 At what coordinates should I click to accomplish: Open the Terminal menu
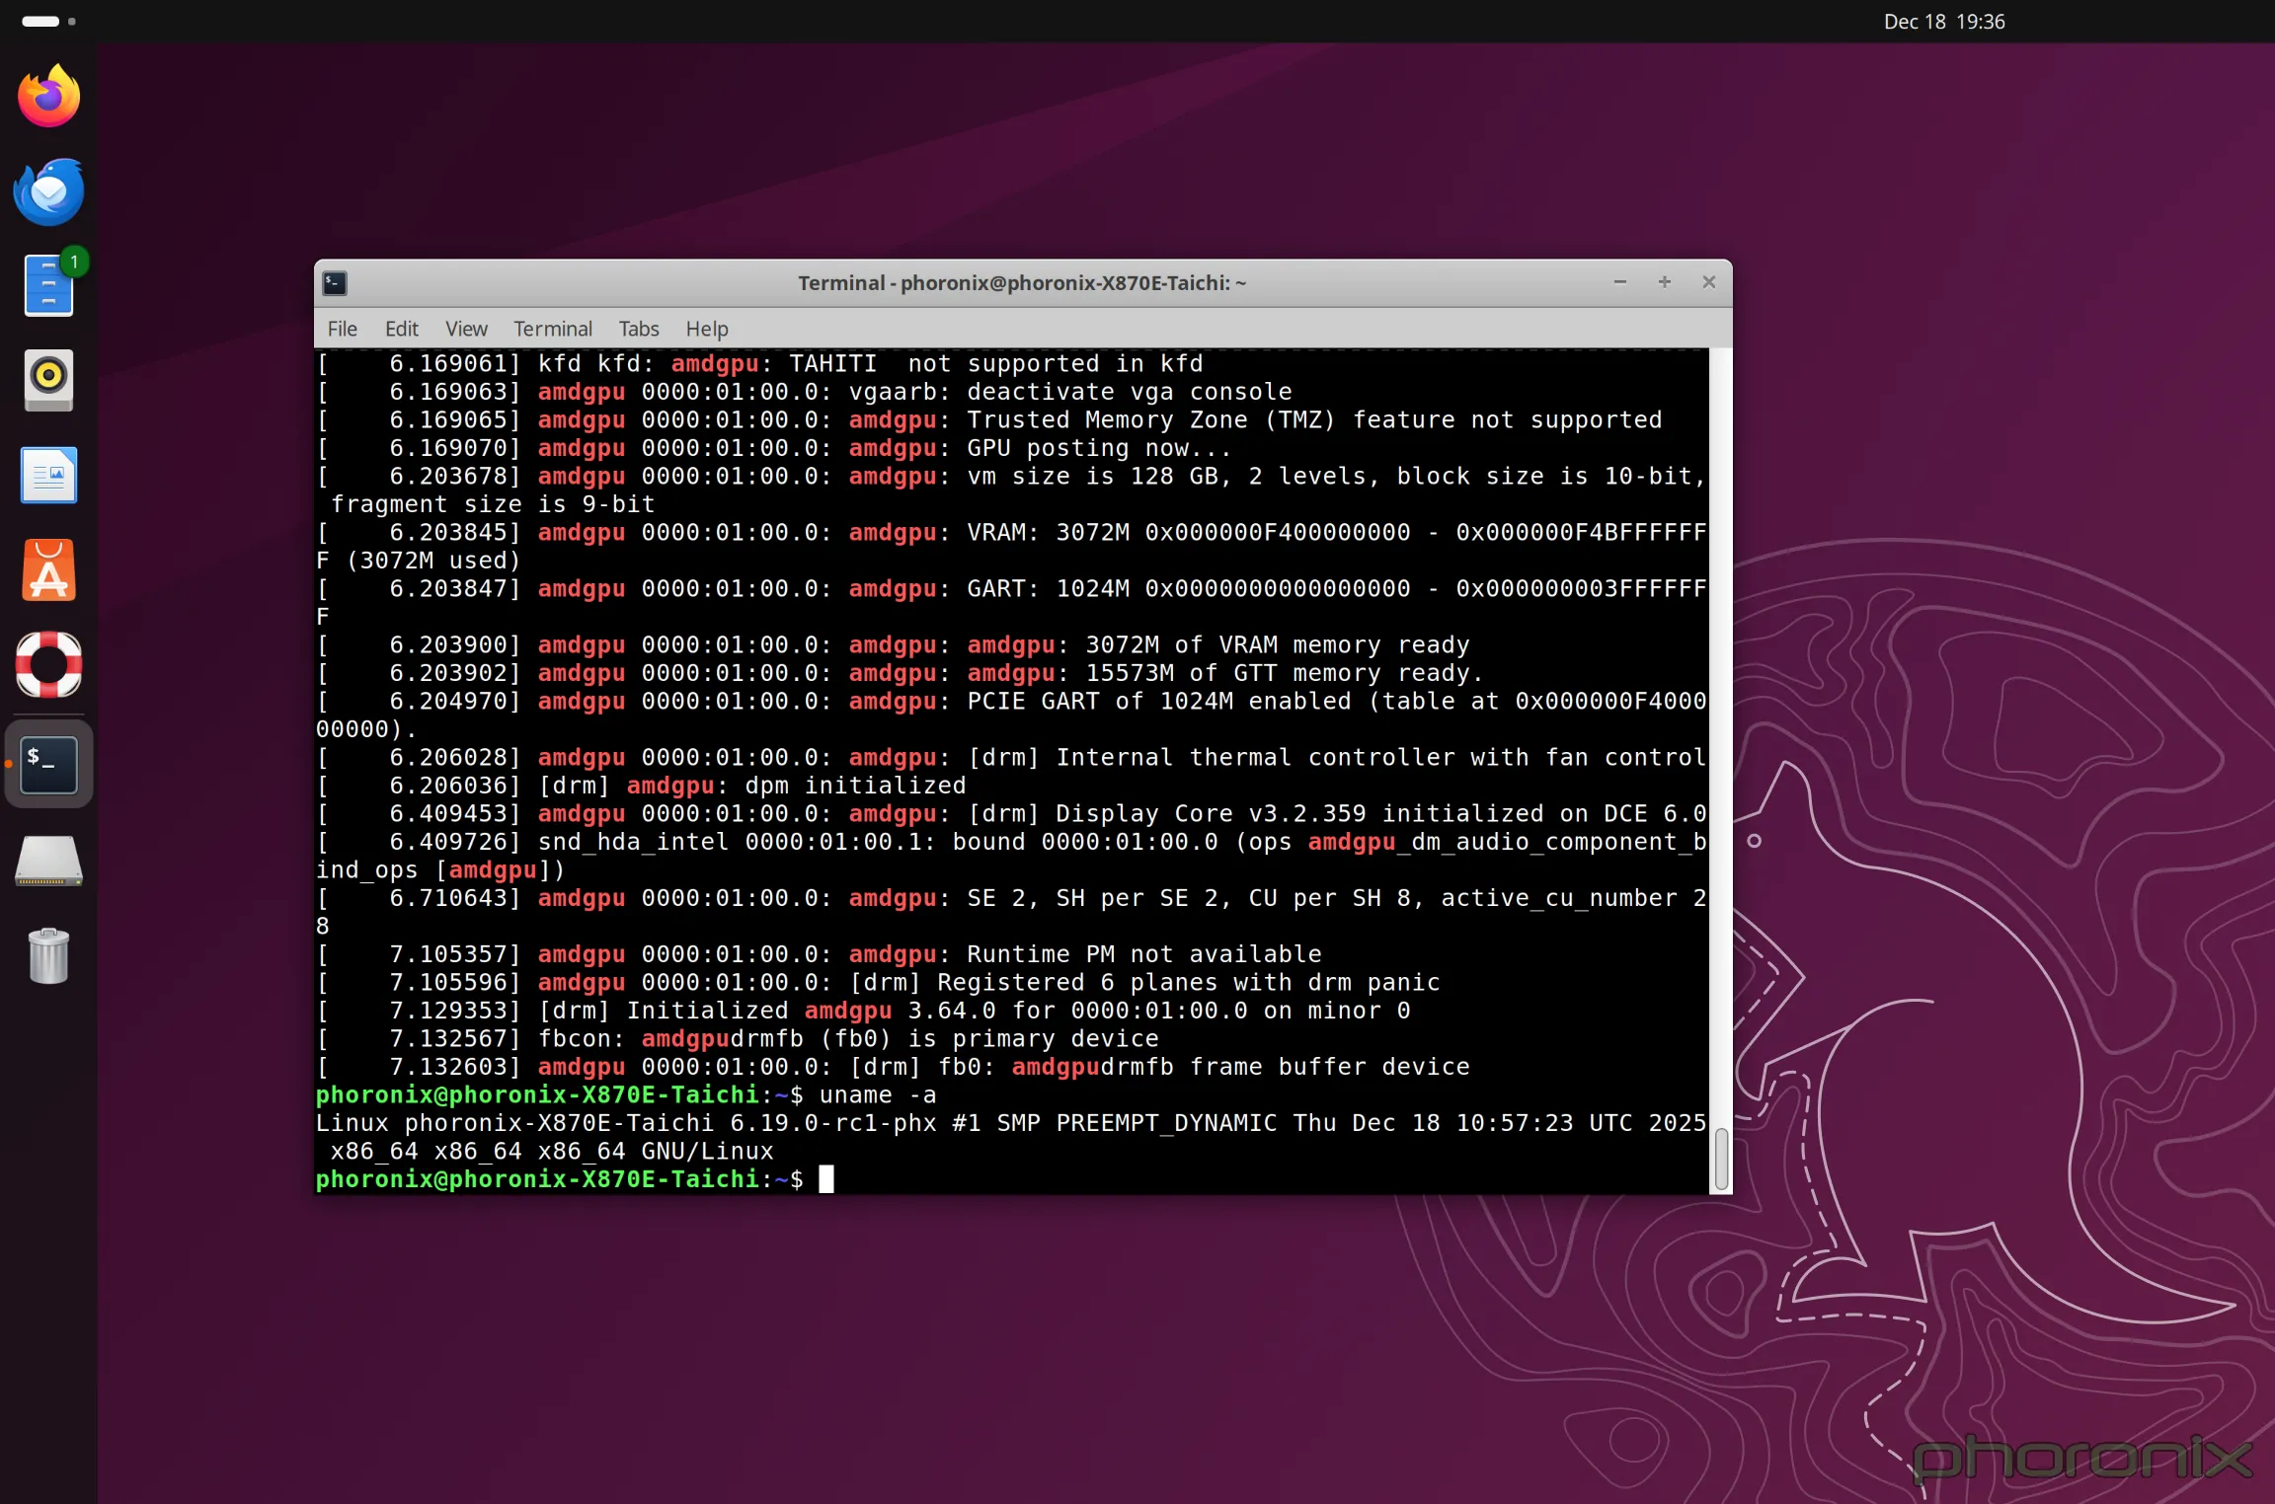click(x=552, y=329)
